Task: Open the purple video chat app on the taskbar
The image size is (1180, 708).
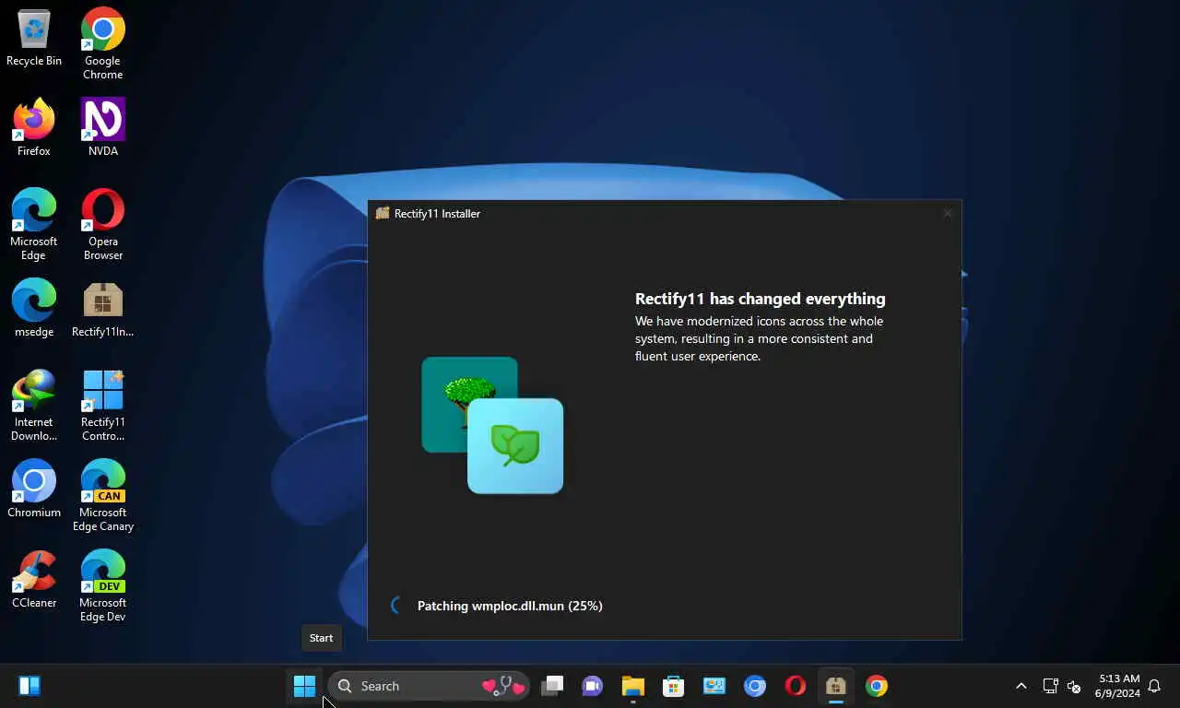Action: (592, 686)
